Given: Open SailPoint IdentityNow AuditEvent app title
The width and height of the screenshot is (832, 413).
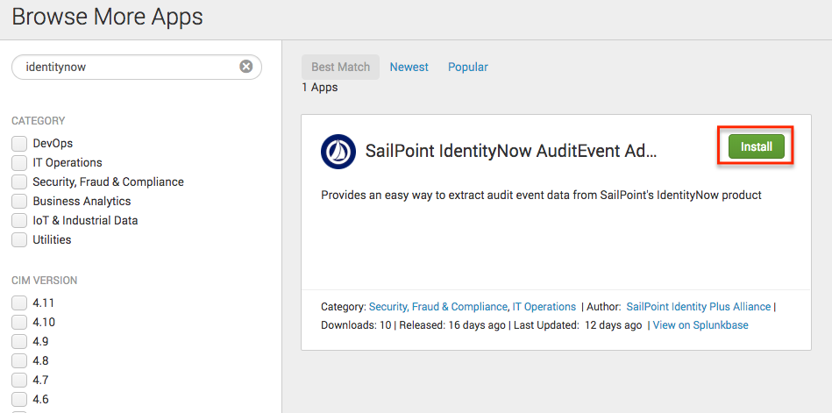Looking at the screenshot, I should [x=511, y=152].
